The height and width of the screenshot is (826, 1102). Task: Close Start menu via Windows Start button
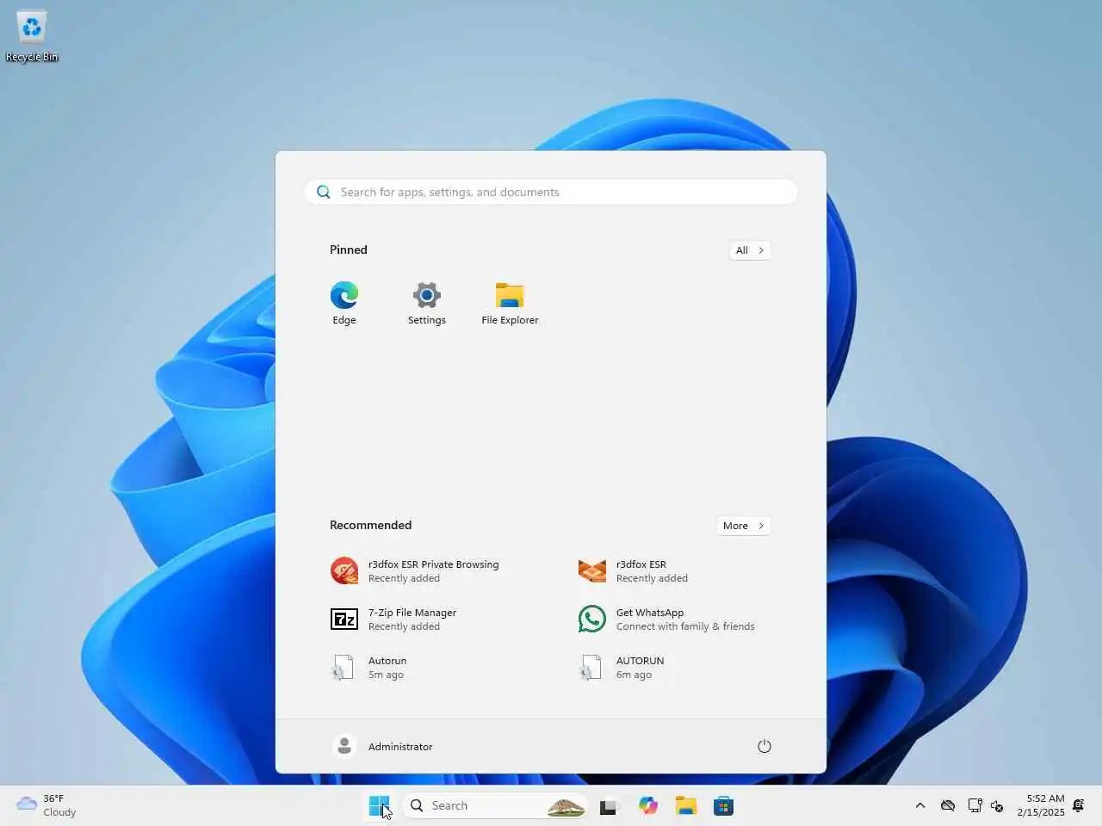click(379, 806)
